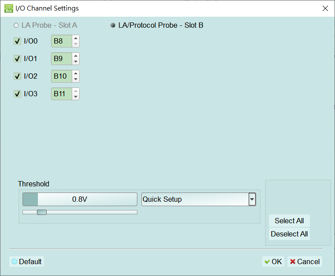Increment I/O0 channel with up arrow
This screenshot has width=335, height=276.
(76, 38)
